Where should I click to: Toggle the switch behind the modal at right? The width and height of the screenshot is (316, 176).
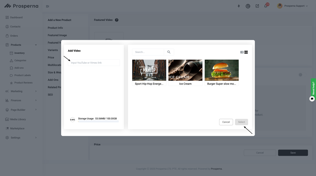302,75
